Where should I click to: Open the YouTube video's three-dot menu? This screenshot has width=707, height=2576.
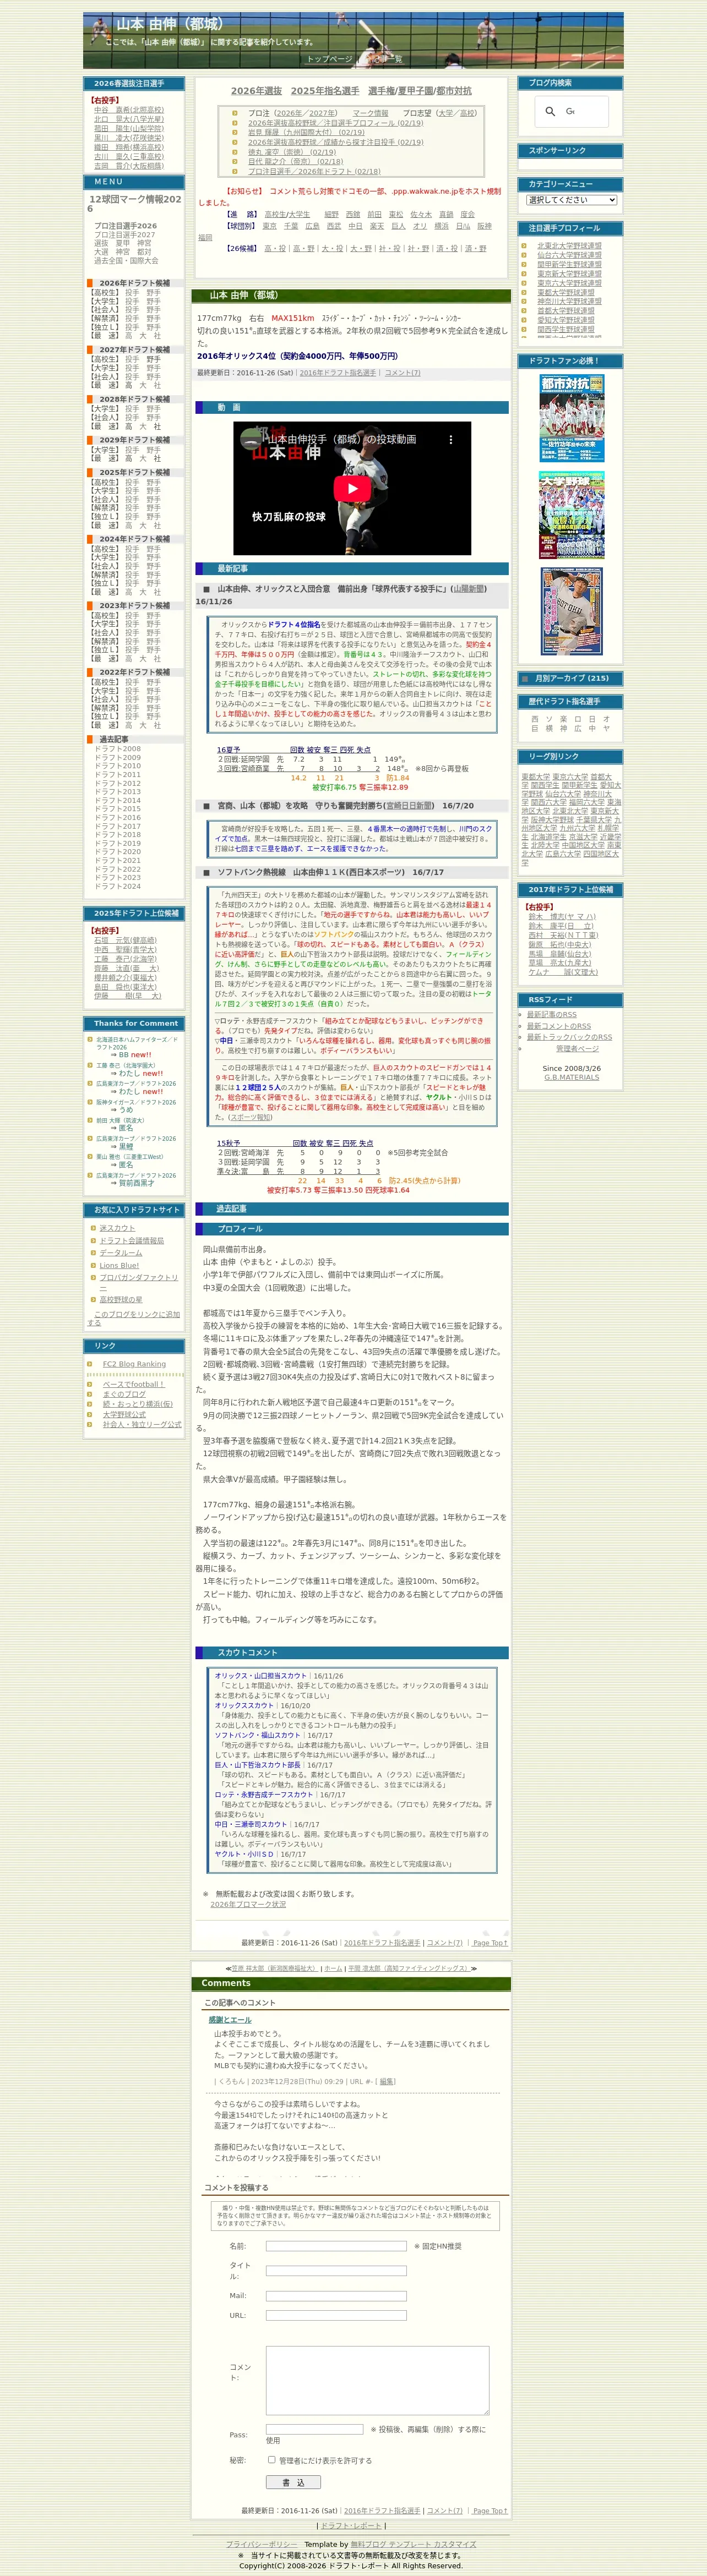click(x=450, y=439)
